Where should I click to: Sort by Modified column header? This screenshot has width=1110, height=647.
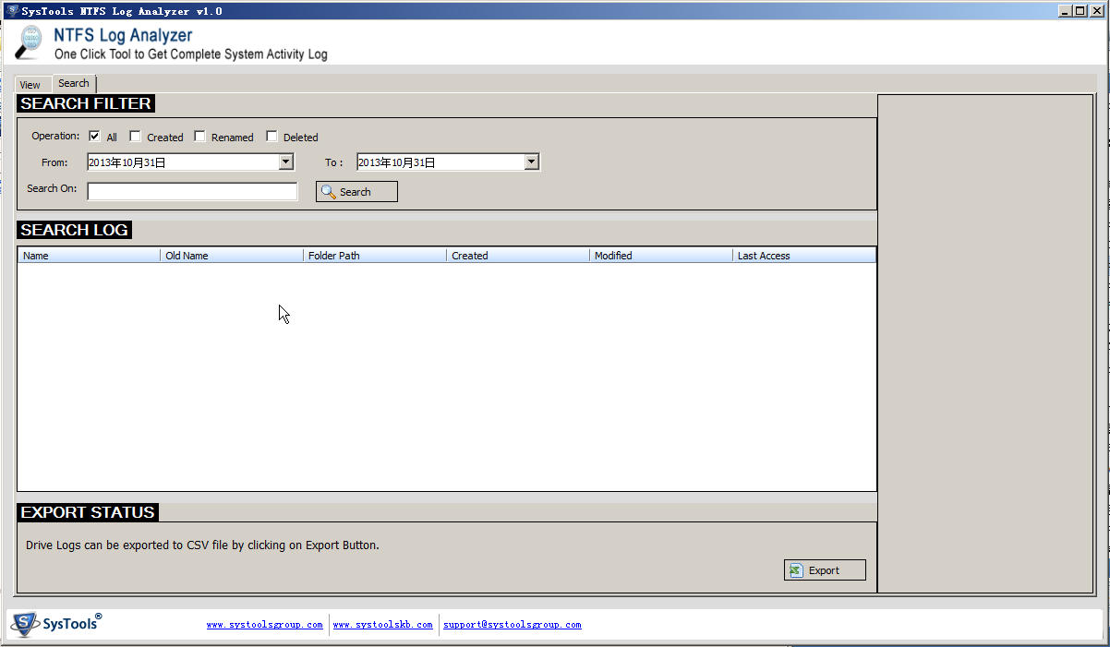coord(661,256)
